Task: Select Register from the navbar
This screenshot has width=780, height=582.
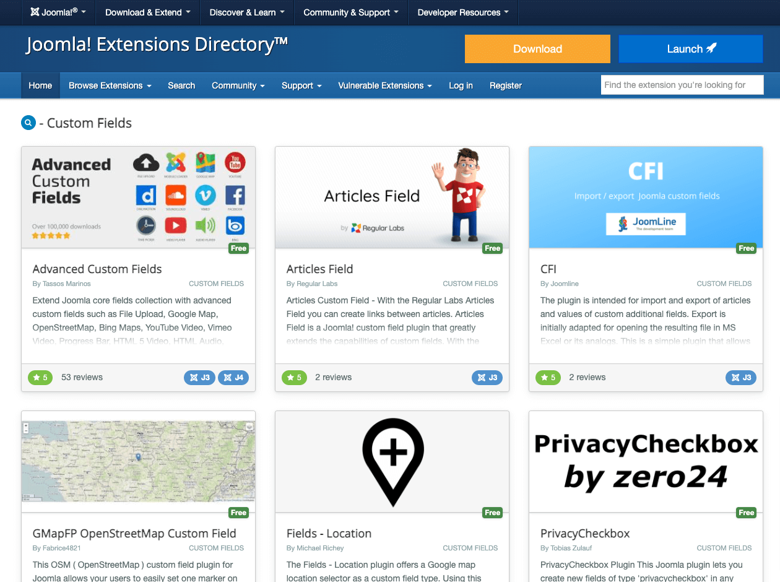Action: coord(506,85)
